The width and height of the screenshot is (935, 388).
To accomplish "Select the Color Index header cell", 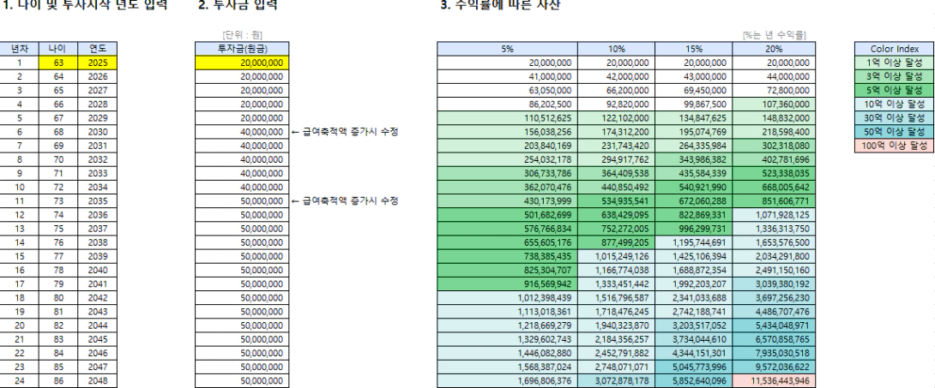I will 894,50.
